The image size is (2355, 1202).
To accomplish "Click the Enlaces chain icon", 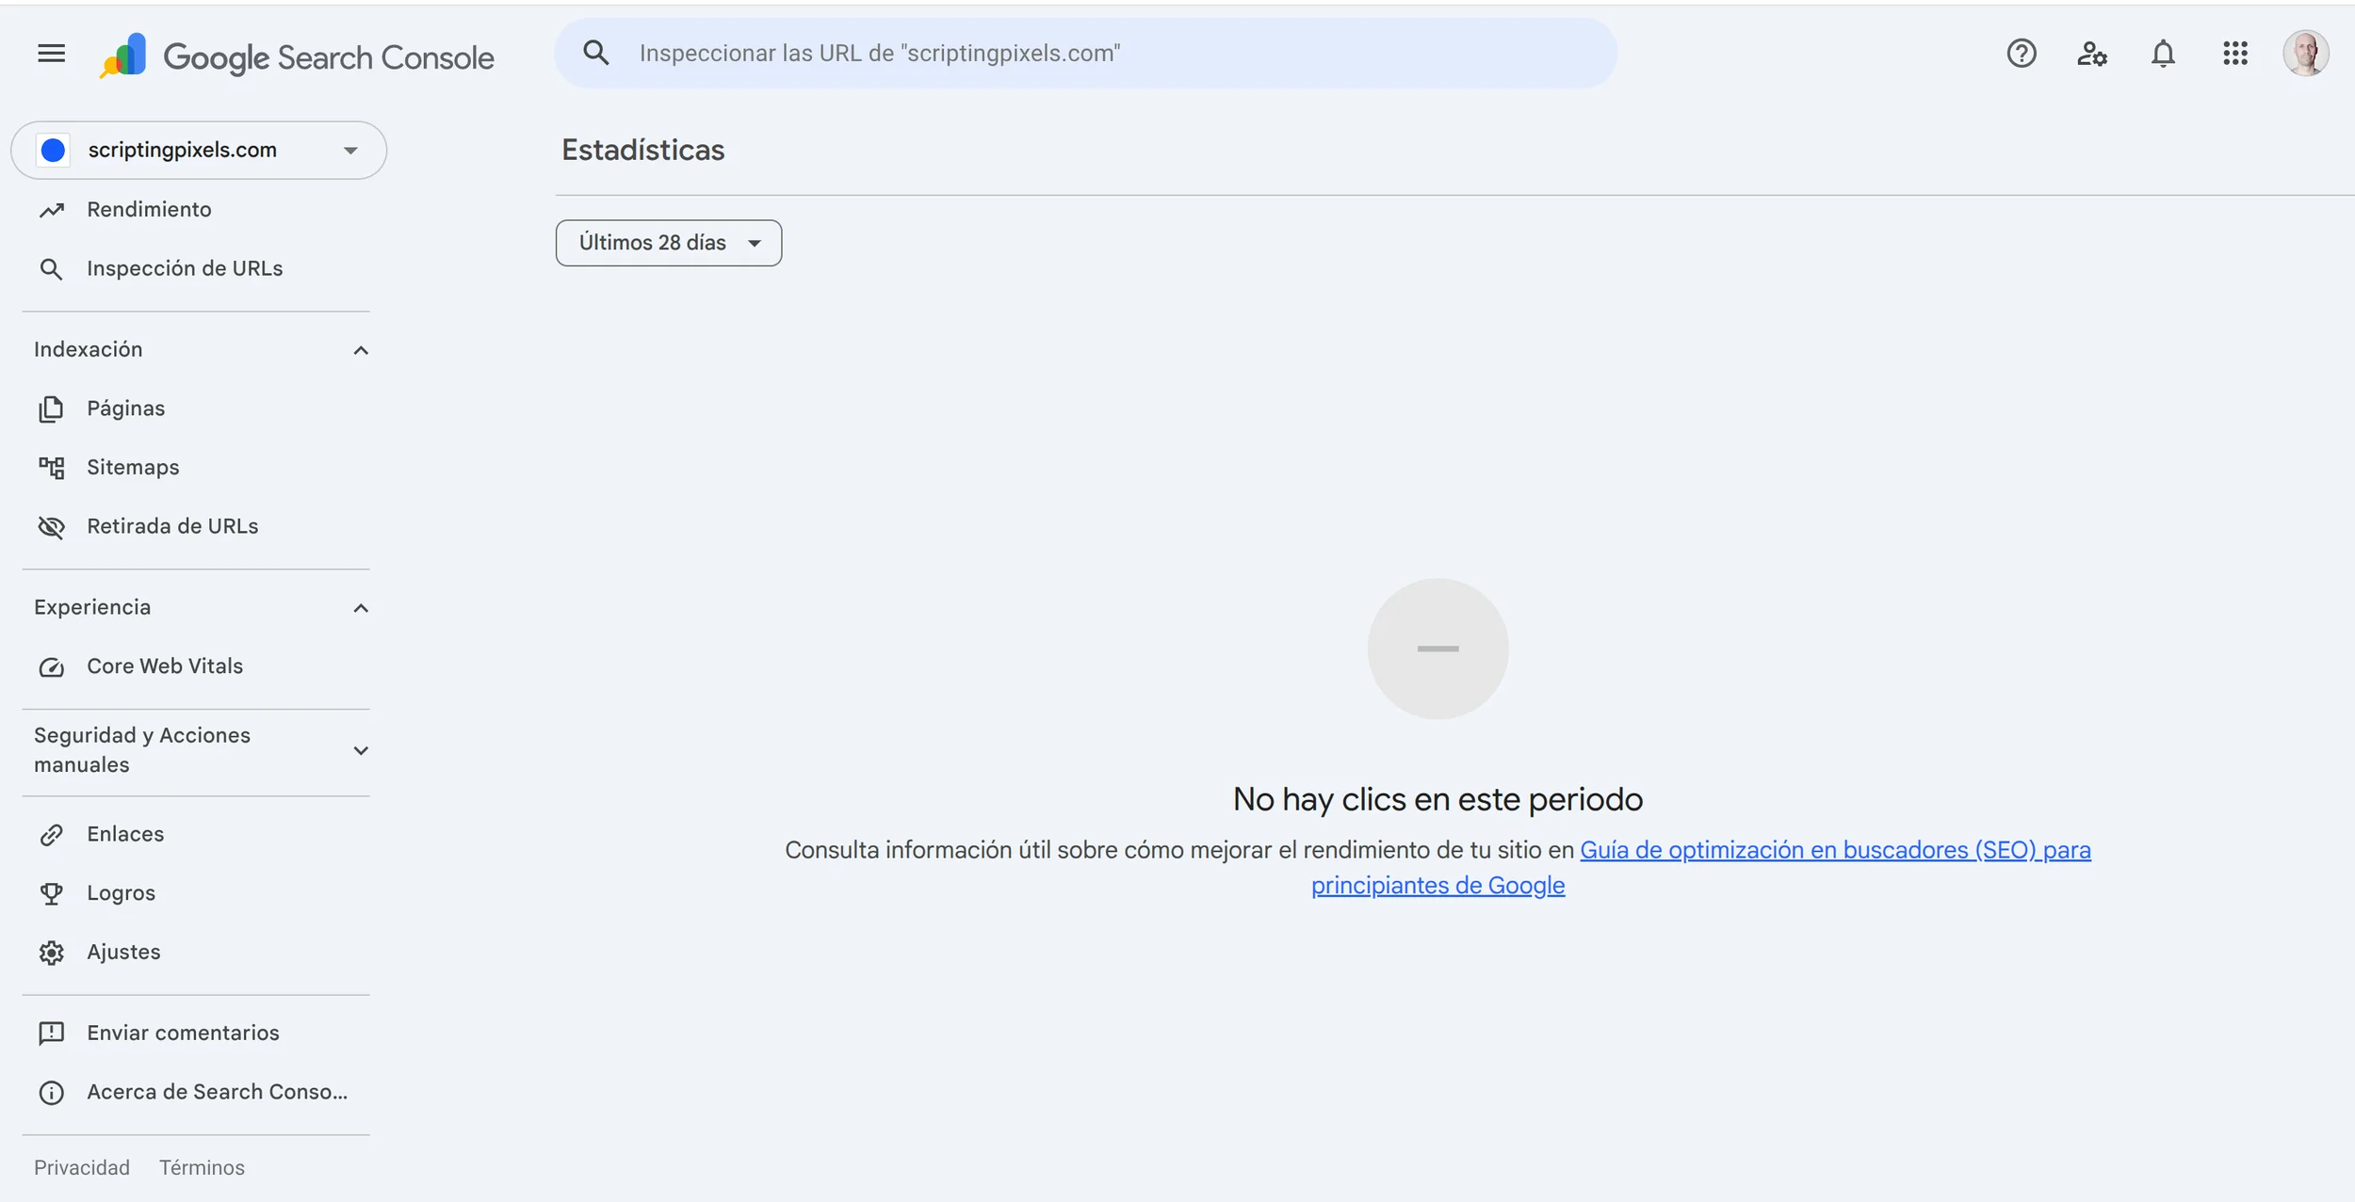I will 52,835.
